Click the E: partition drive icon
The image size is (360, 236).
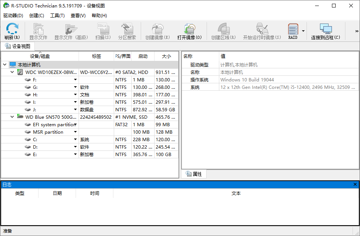[x=28, y=155]
